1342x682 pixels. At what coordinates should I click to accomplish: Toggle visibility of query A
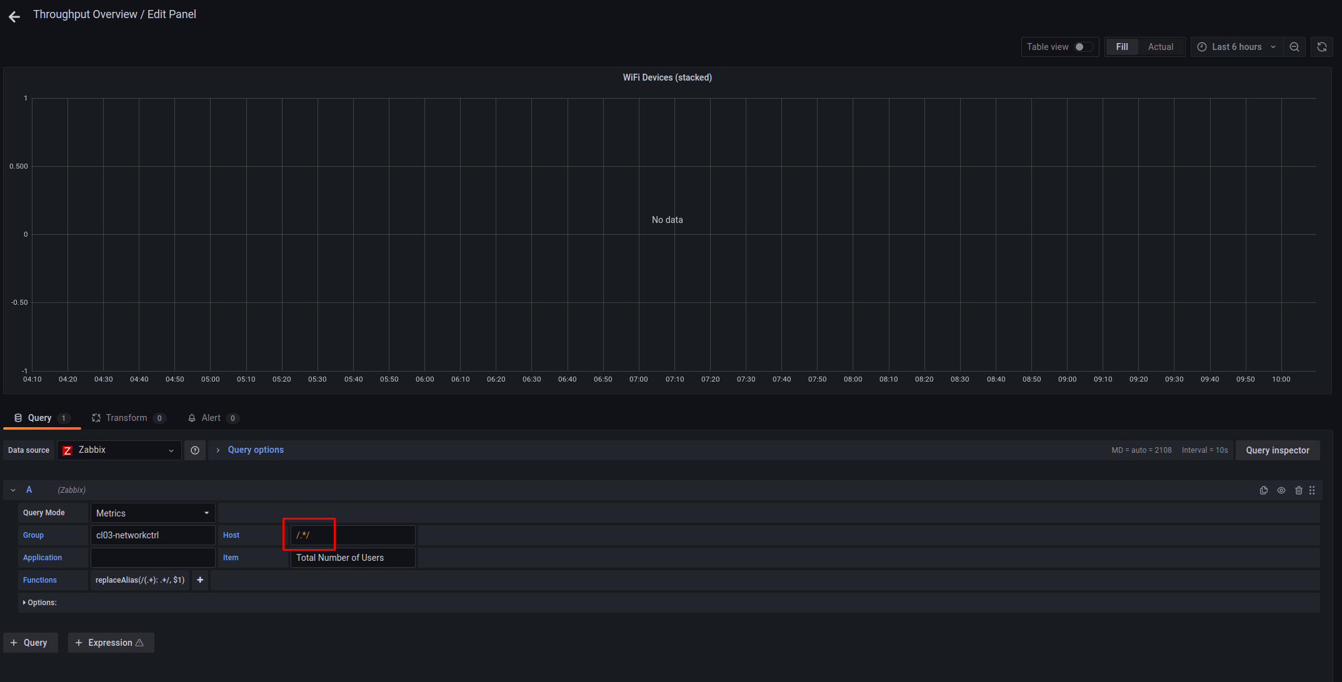1281,490
